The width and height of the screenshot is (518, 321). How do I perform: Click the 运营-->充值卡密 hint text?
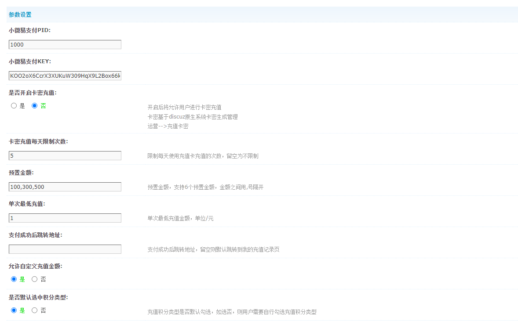(x=168, y=126)
